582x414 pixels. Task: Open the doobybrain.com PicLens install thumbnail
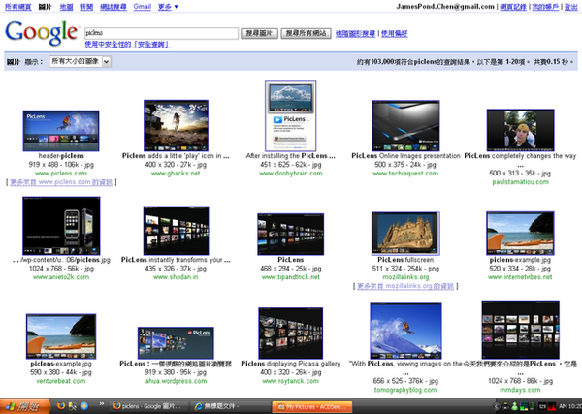point(291,116)
